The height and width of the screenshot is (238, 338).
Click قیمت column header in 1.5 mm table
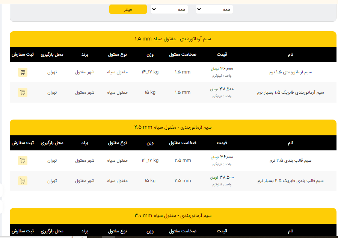pyautogui.click(x=222, y=55)
